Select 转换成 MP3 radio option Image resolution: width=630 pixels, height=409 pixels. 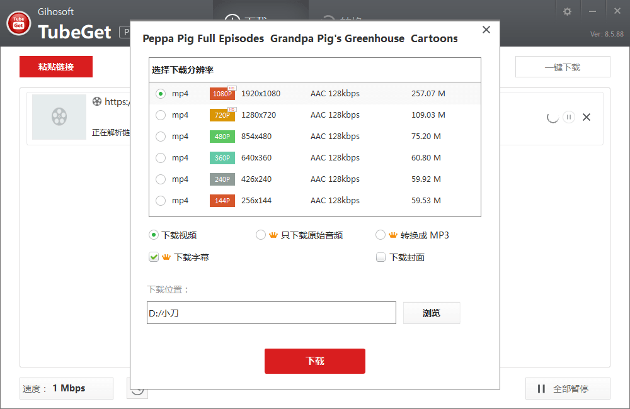coord(381,235)
